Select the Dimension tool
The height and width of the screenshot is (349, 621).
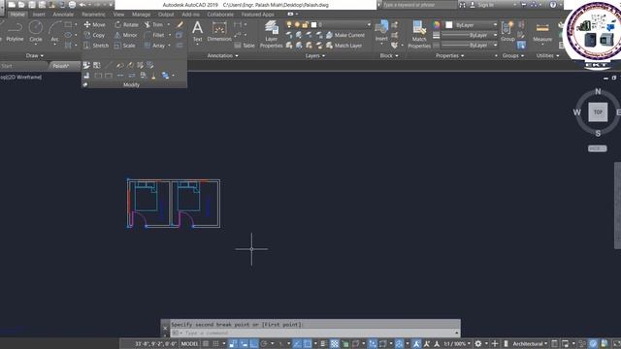pyautogui.click(x=219, y=31)
